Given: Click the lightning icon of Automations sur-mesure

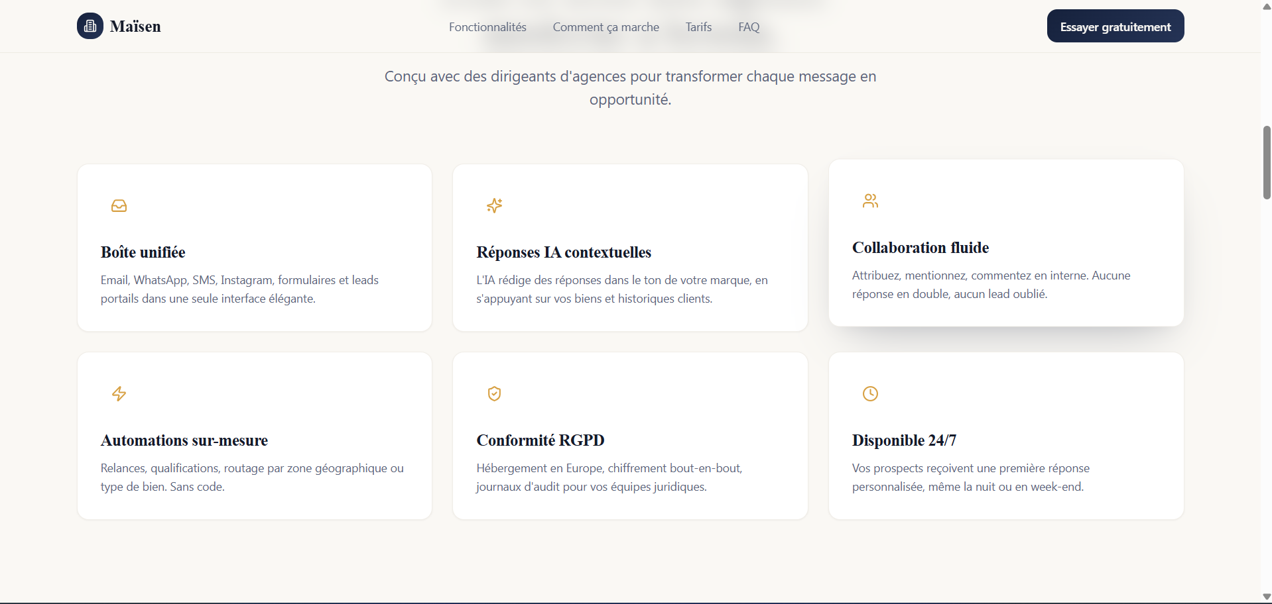Looking at the screenshot, I should (119, 394).
